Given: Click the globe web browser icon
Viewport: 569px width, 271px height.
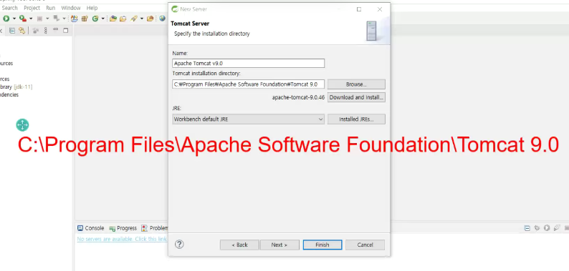Looking at the screenshot, I should click(x=162, y=19).
